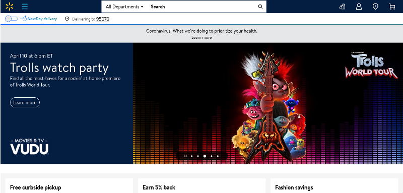Go to fourth carousel slide dot
The width and height of the screenshot is (403, 193).
(211, 156)
